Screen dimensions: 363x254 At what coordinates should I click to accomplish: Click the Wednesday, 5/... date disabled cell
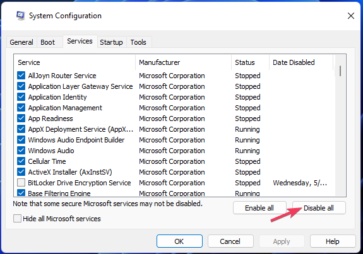(300, 183)
